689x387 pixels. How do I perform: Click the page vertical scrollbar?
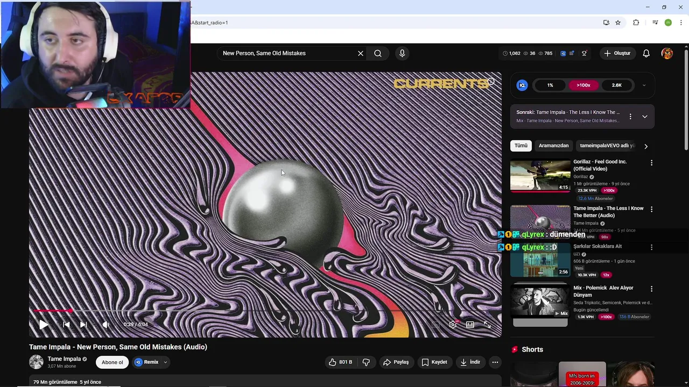686,99
